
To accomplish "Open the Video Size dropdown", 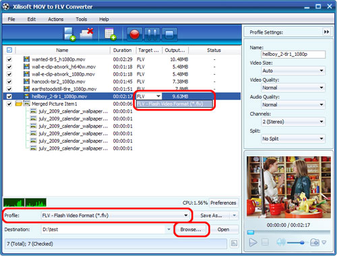I will pyautogui.click(x=293, y=71).
